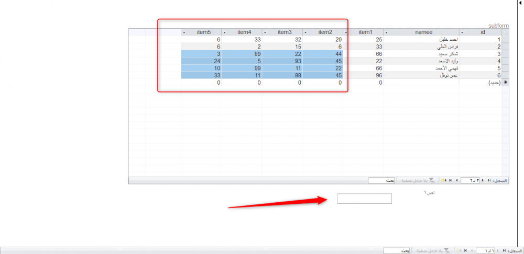This screenshot has height=254, width=524.
Task: Open the item5 column filter dropdown
Action: 184,32
